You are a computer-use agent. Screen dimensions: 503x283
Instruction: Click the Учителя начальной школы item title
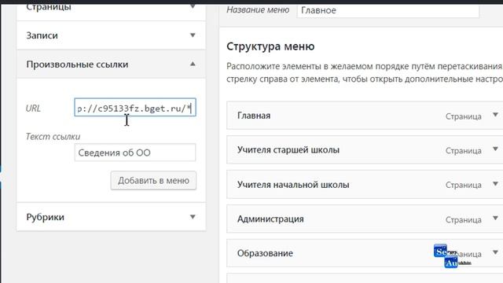pos(293,185)
